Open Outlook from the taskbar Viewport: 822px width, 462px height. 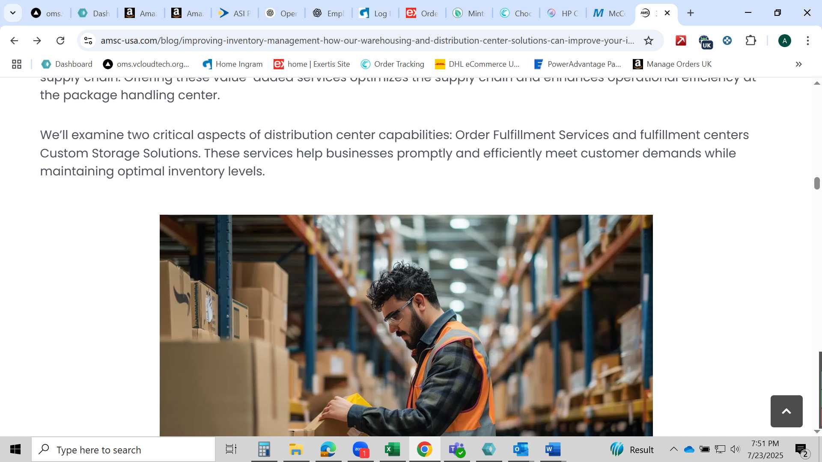click(x=521, y=450)
